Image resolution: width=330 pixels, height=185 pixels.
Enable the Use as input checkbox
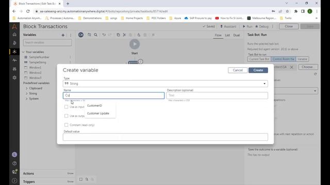click(67, 107)
